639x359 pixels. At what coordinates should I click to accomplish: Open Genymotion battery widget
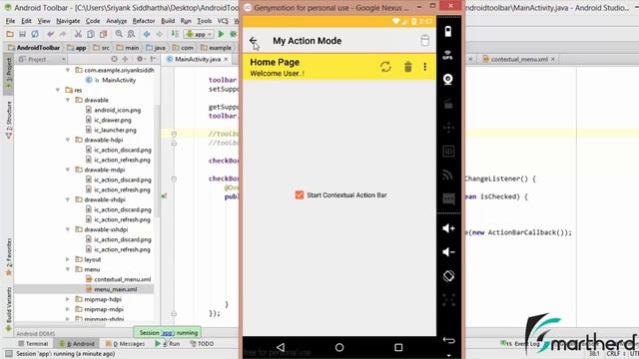tap(448, 31)
